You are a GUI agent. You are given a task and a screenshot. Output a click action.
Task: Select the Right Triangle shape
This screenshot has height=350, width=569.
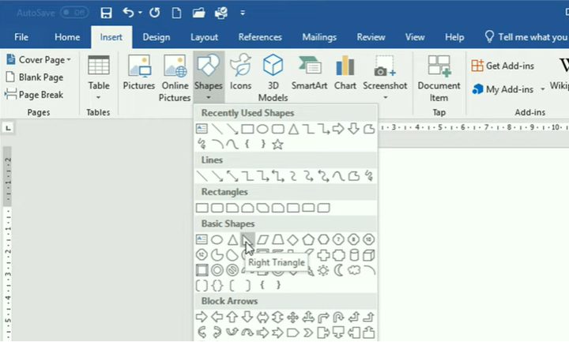point(247,239)
